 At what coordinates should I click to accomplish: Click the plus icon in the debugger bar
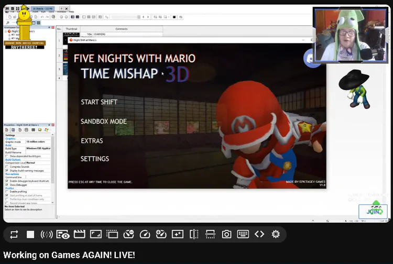(x=61, y=8)
